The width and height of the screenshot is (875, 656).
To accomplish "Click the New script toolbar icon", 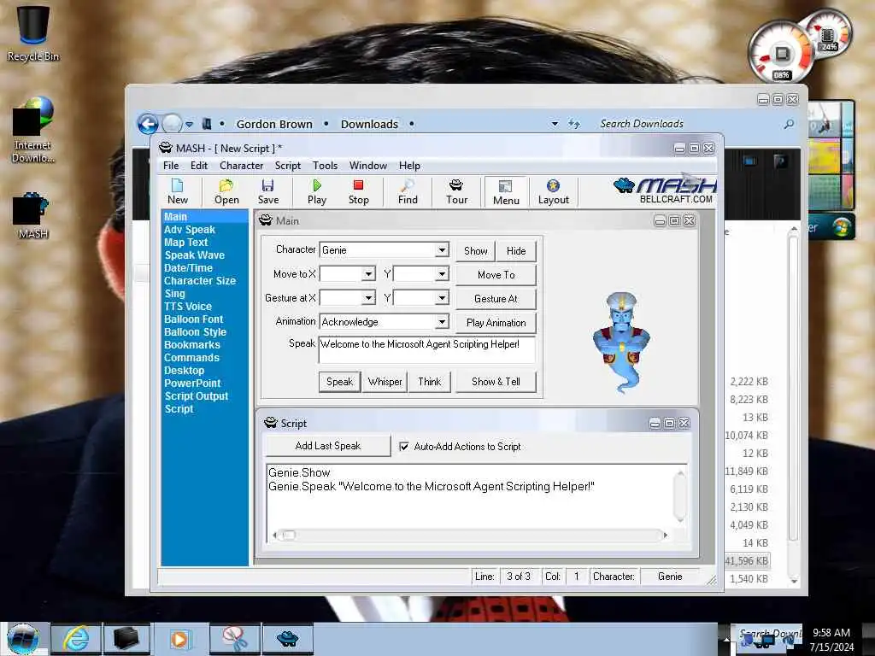I will pyautogui.click(x=178, y=191).
